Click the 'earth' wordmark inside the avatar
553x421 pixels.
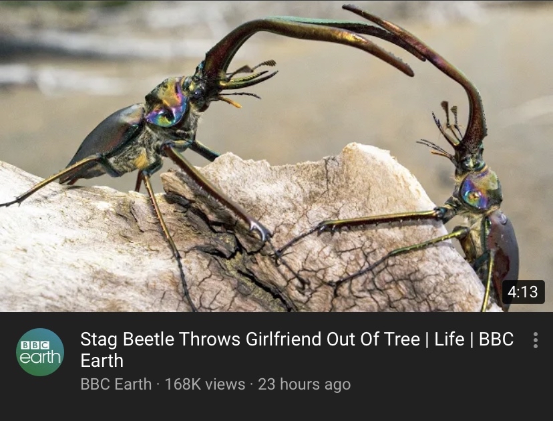tap(40, 357)
